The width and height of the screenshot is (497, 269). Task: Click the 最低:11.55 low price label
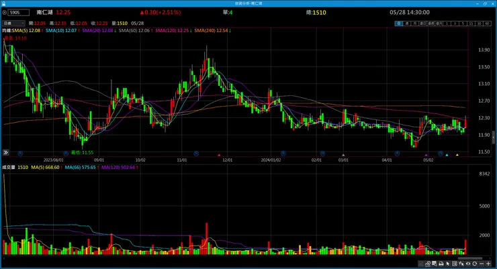coord(83,152)
